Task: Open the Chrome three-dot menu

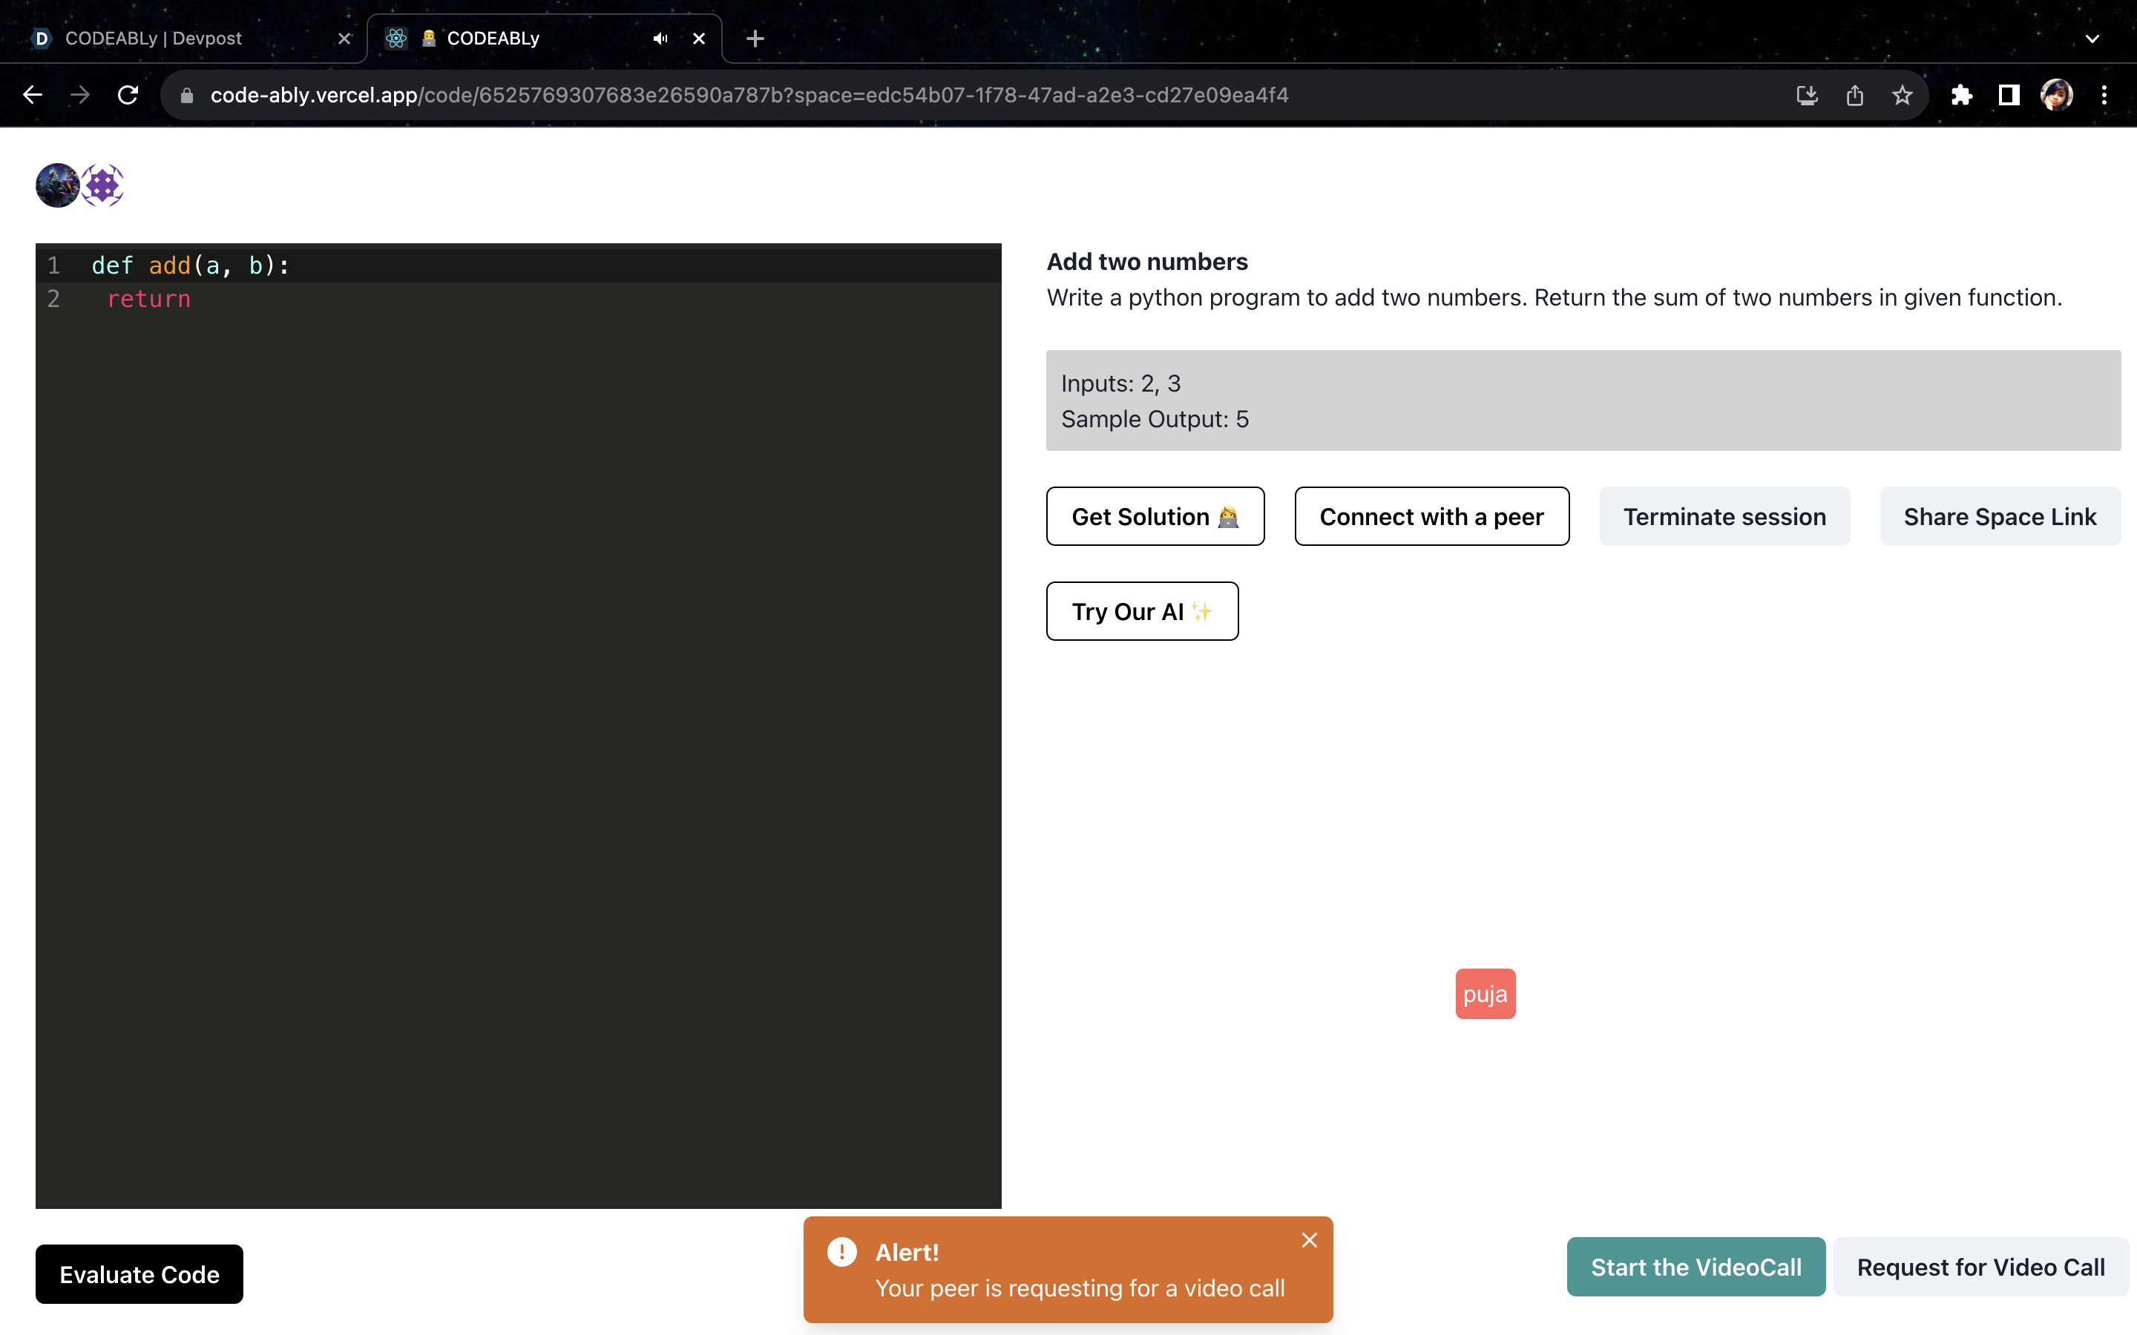Action: [x=2104, y=96]
